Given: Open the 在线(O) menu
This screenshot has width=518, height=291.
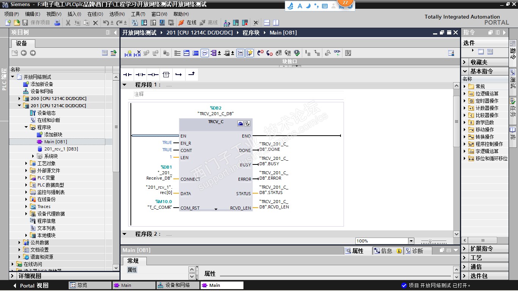Looking at the screenshot, I should coord(95,14).
